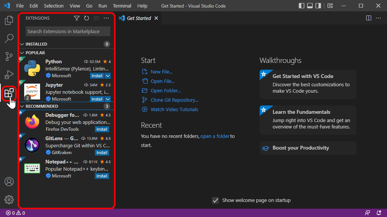Split the editor to the right
The width and height of the screenshot is (387, 217).
[368, 18]
